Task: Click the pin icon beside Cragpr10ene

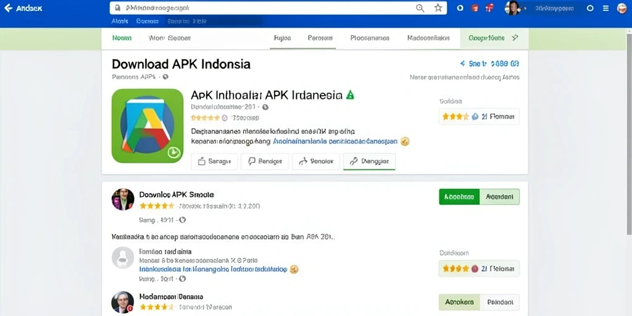Action: (515, 38)
